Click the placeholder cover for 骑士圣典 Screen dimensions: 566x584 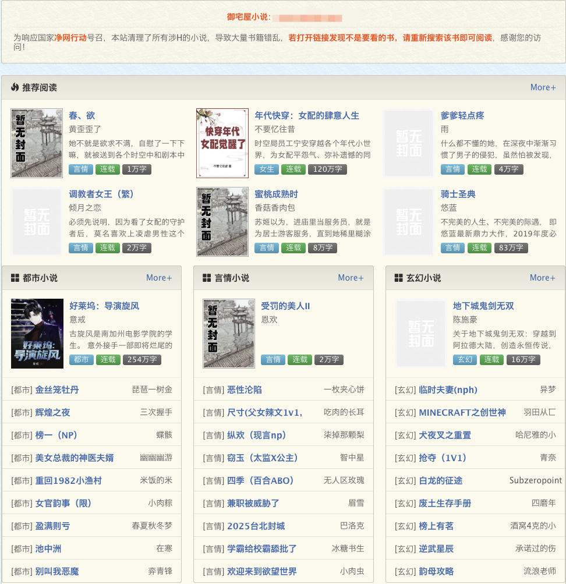(409, 222)
